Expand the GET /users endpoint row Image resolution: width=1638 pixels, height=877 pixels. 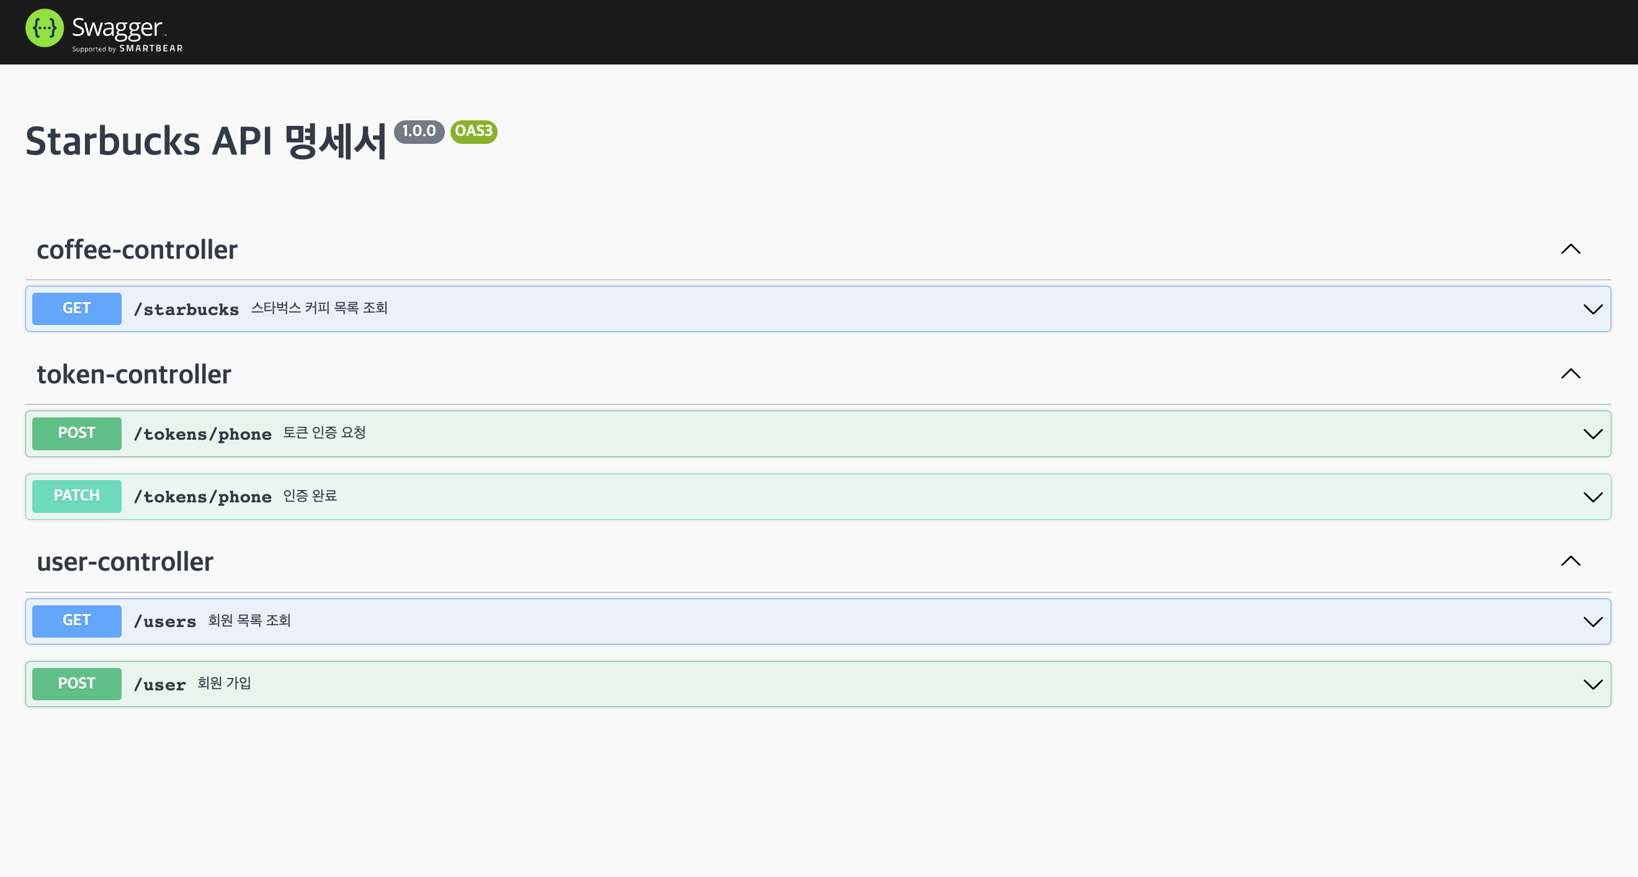[x=1593, y=621]
